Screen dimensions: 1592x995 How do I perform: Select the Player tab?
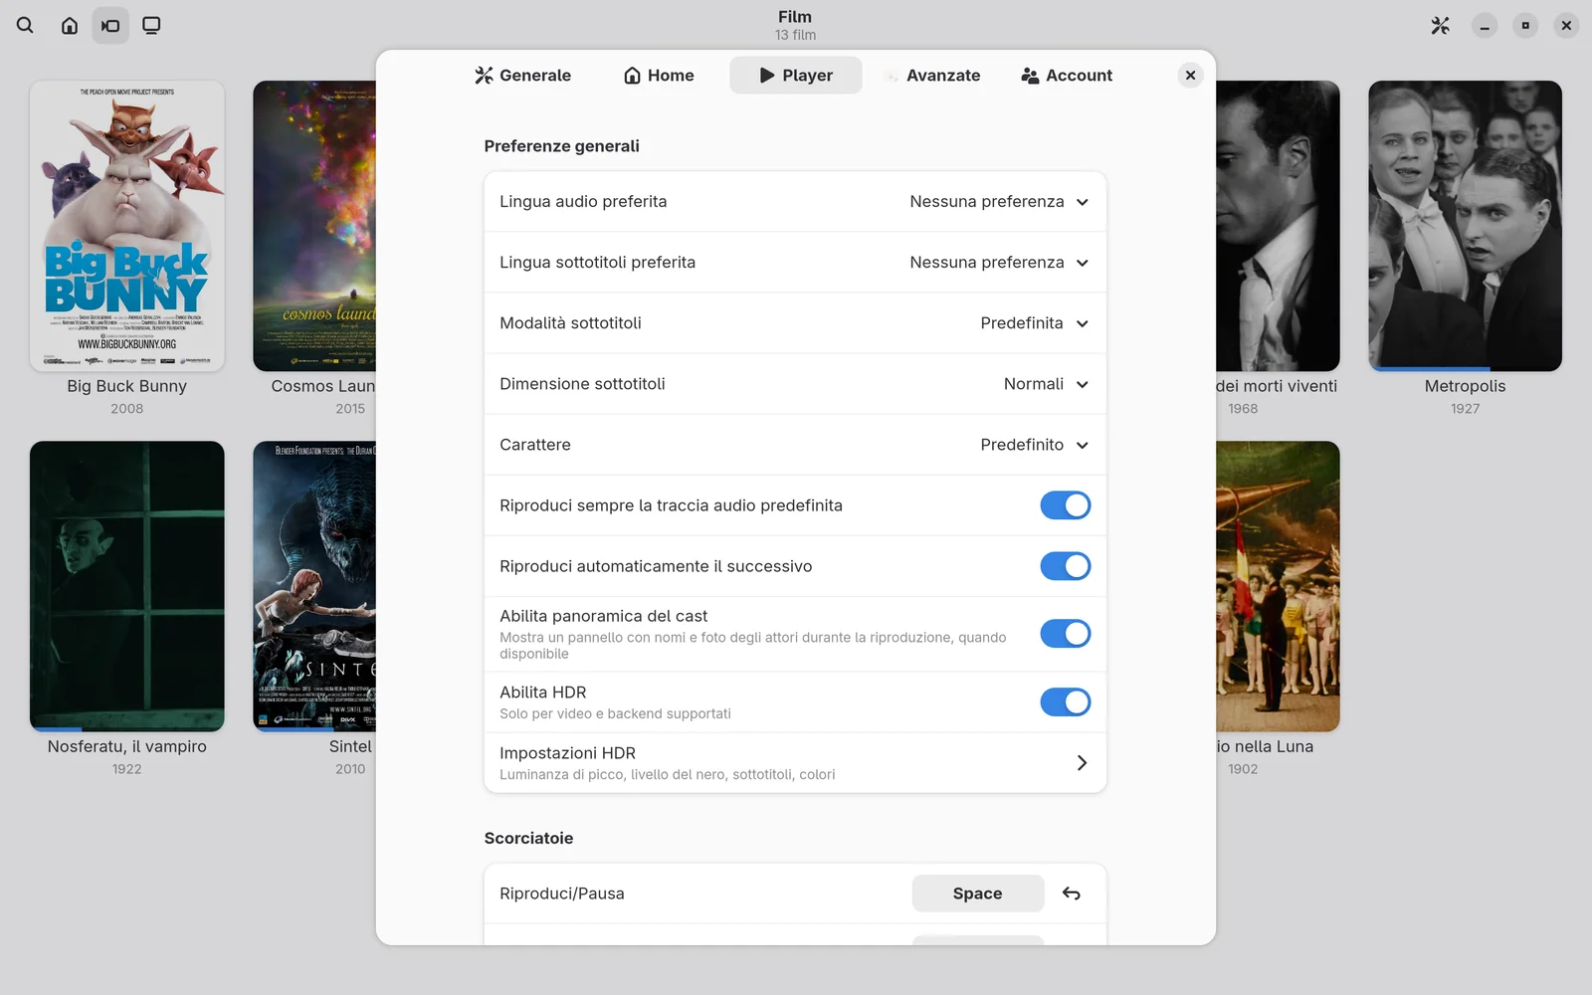(x=796, y=76)
